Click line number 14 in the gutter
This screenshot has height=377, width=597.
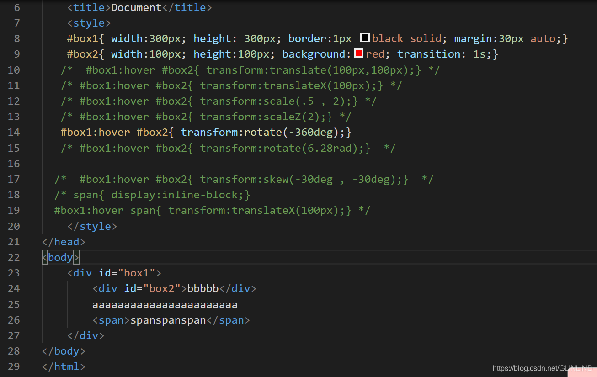(x=14, y=132)
